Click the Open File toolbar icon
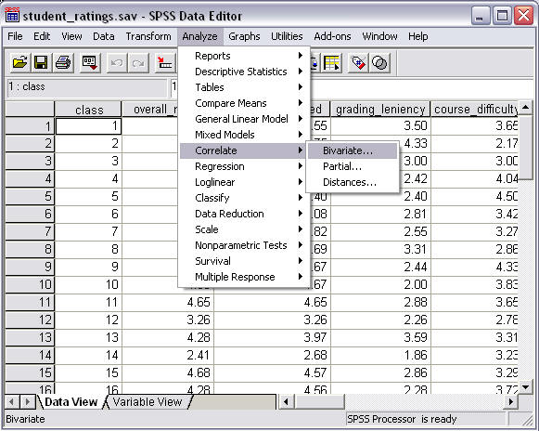Viewport: 539px width, 431px height. click(x=19, y=62)
